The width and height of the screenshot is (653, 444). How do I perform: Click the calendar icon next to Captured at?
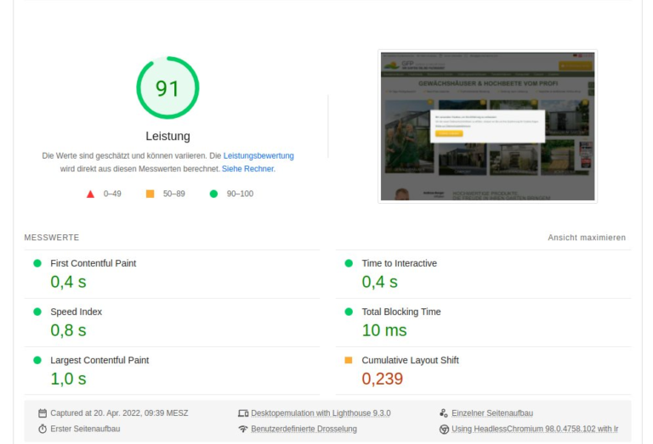pyautogui.click(x=43, y=413)
